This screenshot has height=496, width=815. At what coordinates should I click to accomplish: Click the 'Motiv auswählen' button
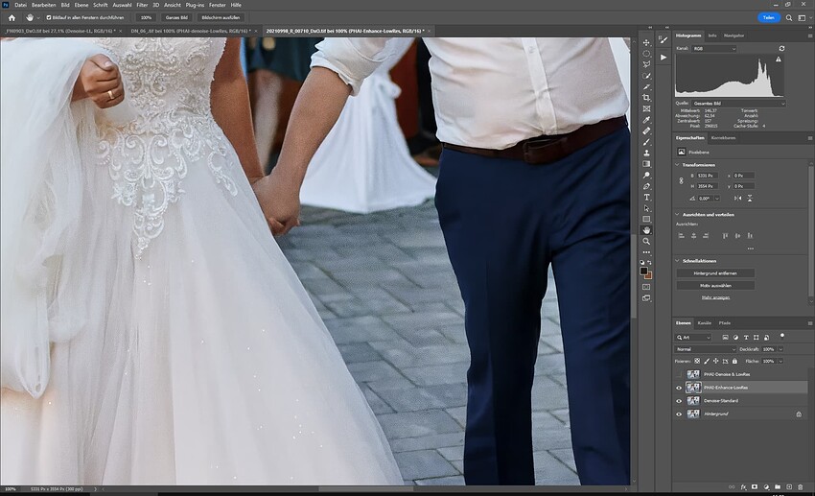point(714,285)
